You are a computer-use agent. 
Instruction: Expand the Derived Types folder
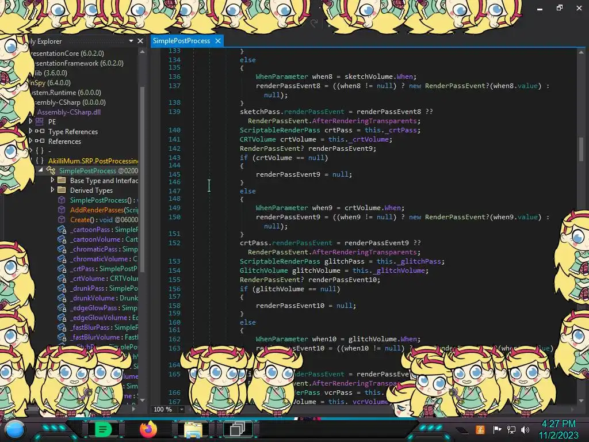[52, 190]
